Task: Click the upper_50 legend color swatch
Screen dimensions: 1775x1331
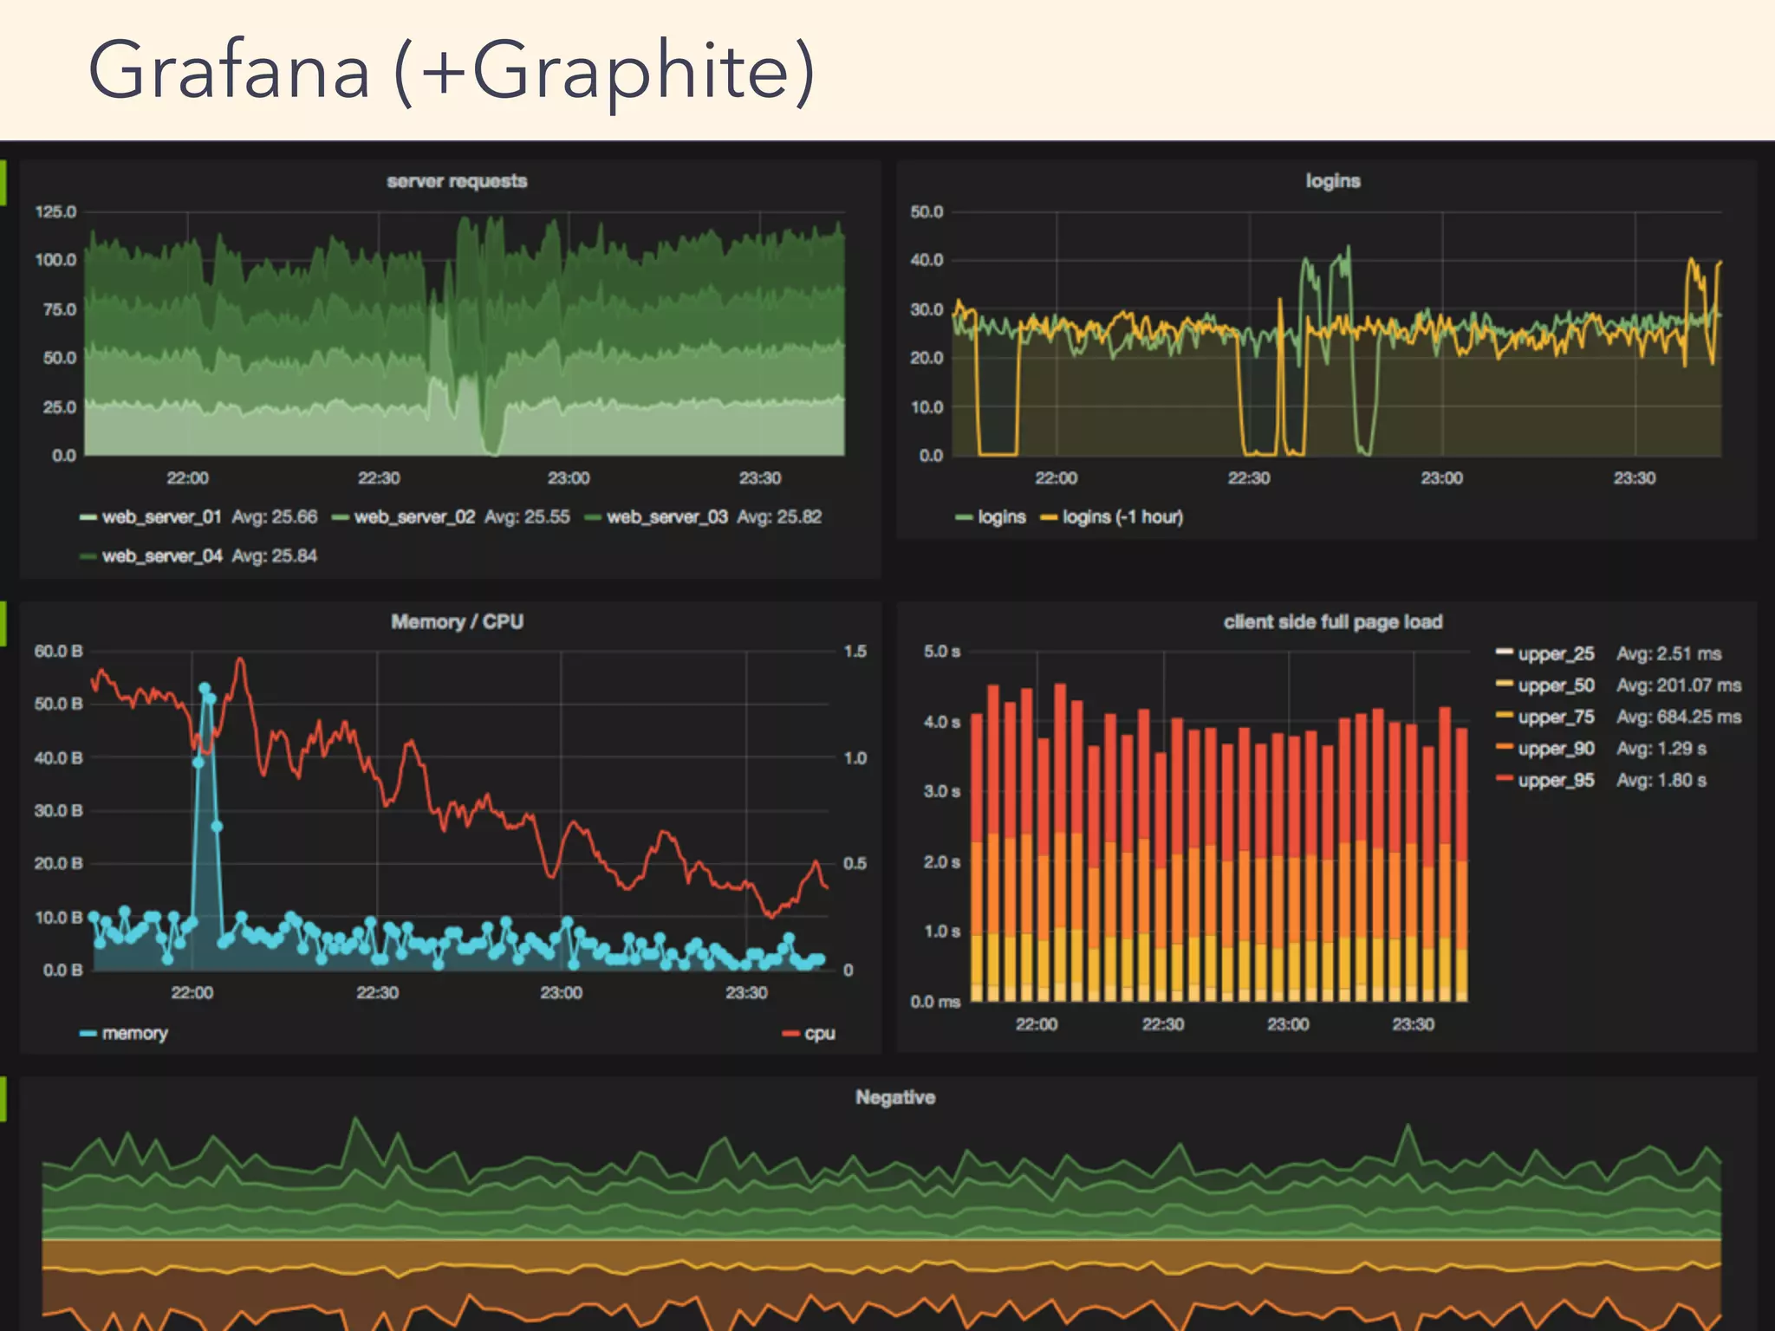Action: tap(1504, 684)
